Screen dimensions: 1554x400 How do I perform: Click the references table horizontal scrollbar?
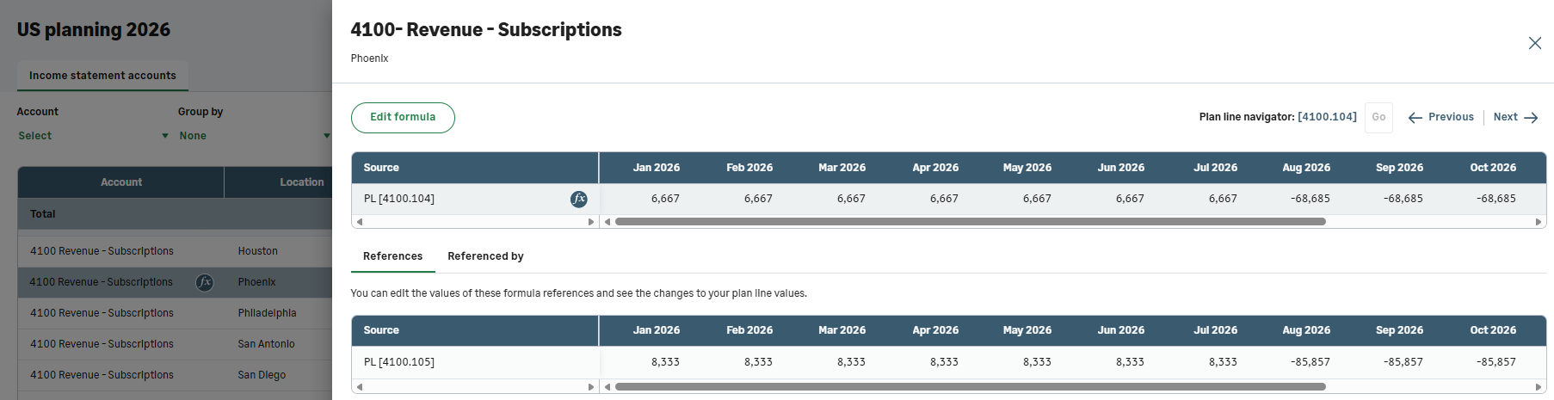(970, 387)
